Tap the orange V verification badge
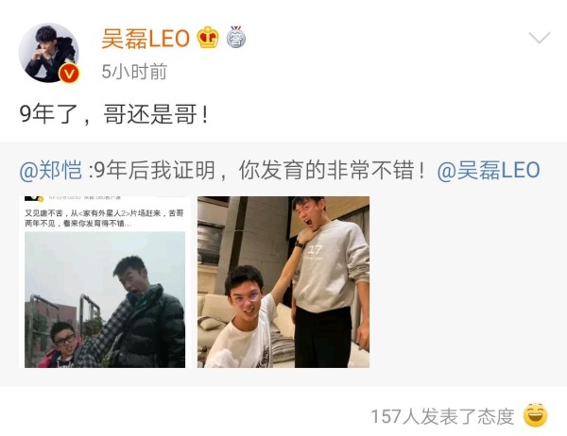 (x=69, y=74)
